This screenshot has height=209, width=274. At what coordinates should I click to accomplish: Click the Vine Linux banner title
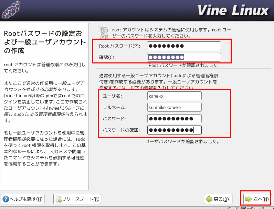233,10
